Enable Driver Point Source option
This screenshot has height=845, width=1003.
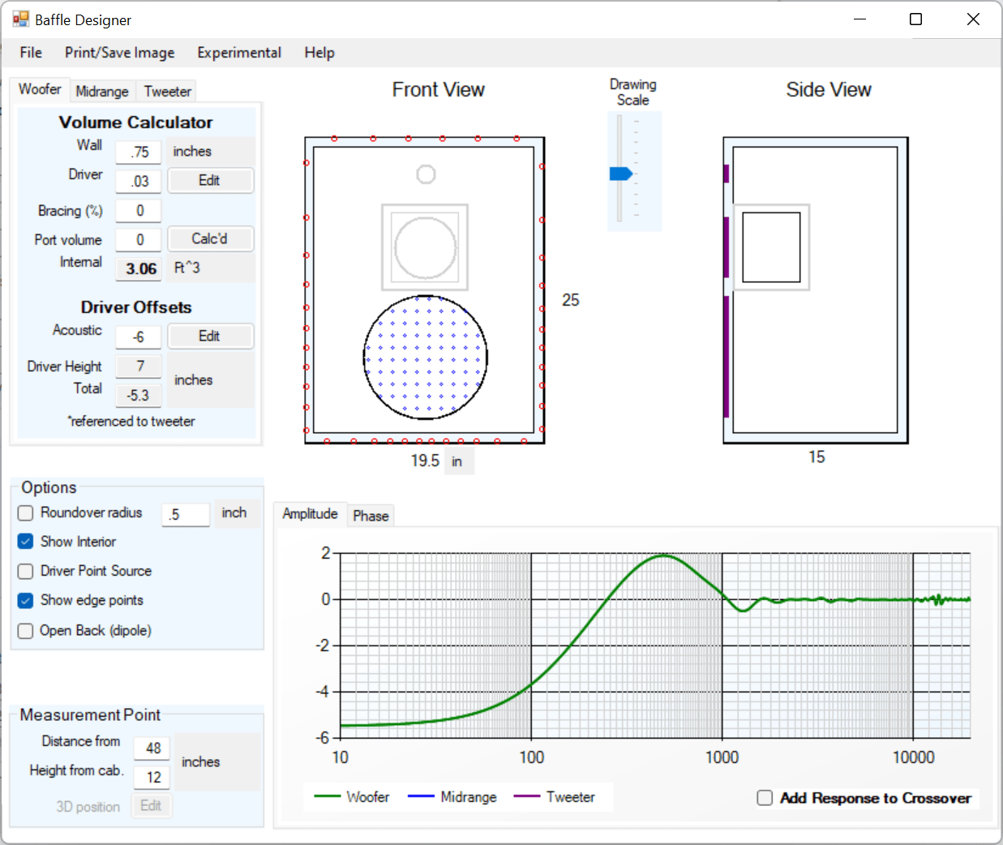pyautogui.click(x=26, y=571)
